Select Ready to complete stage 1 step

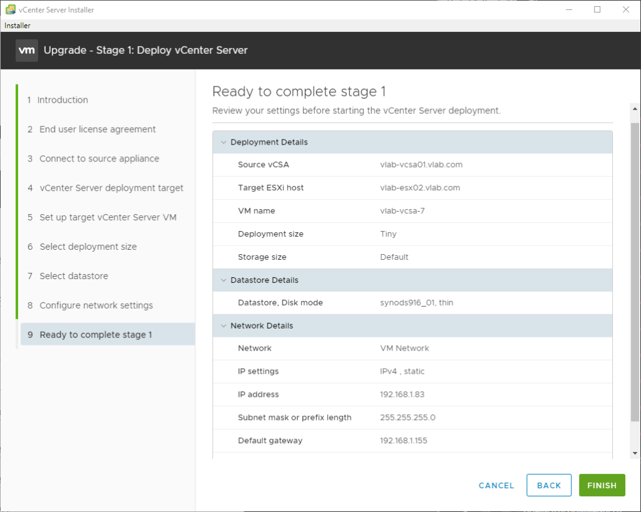pyautogui.click(x=108, y=335)
